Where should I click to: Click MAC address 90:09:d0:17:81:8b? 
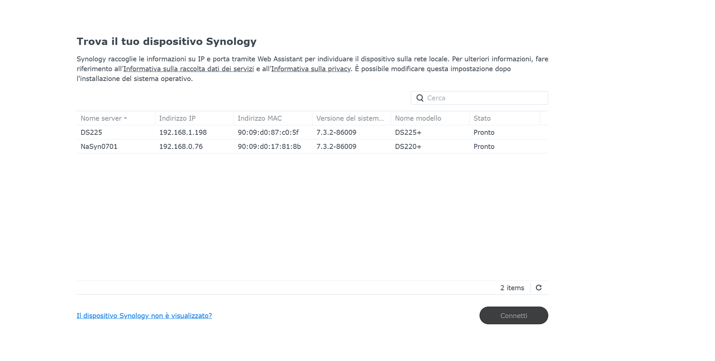(269, 146)
